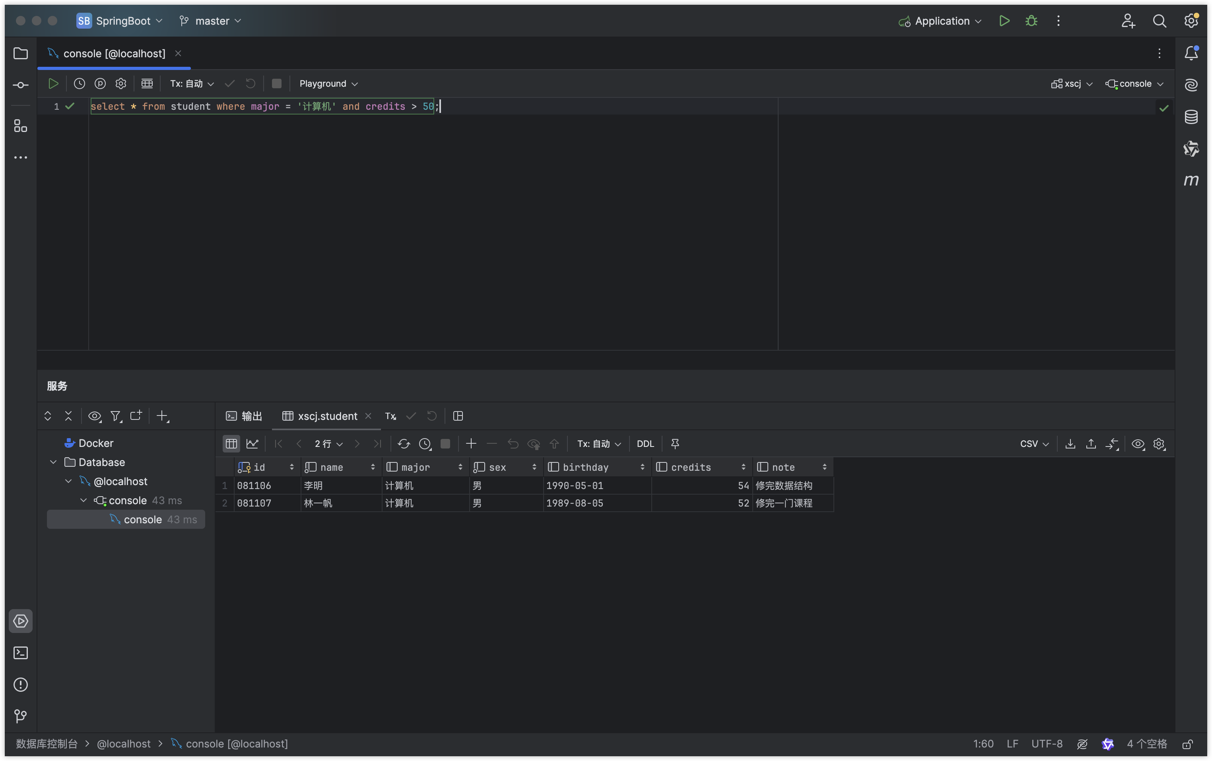Viewport: 1212px width, 761px height.
Task: Open Terminal tool window in left sidebar
Action: click(21, 653)
